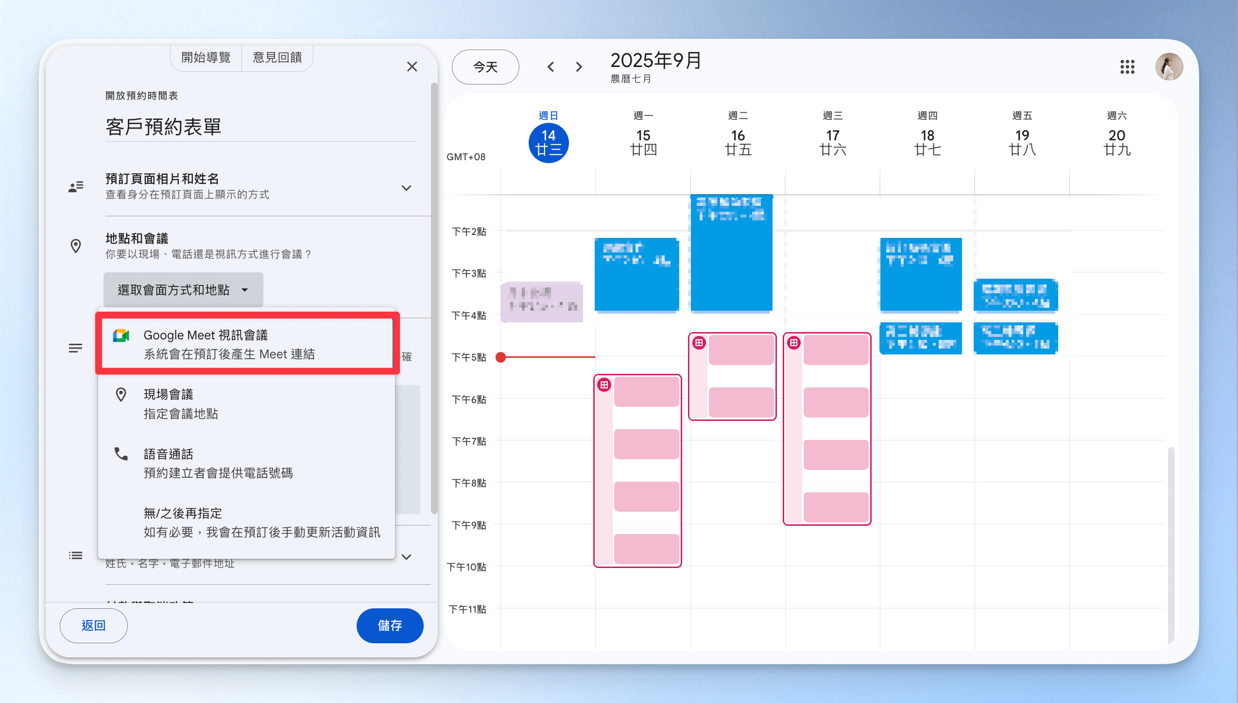The image size is (1238, 703).
Task: Go to previous week arrow
Action: click(x=550, y=67)
